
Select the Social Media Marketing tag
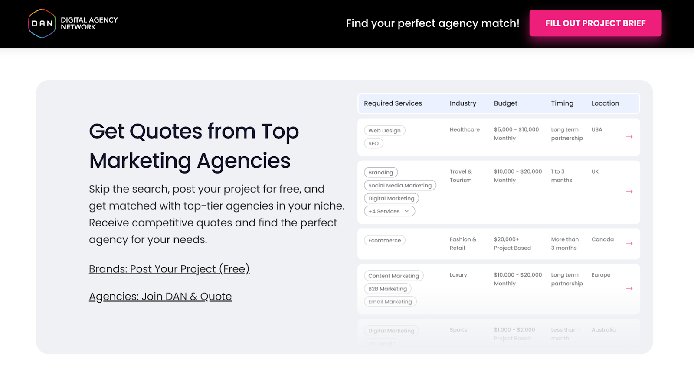pos(399,186)
